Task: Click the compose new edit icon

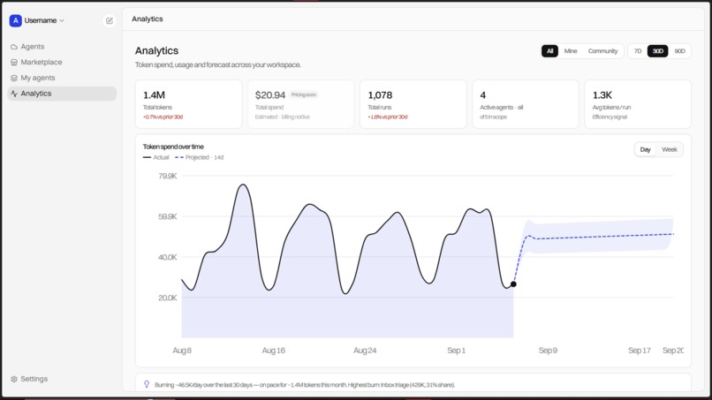Action: pyautogui.click(x=110, y=20)
